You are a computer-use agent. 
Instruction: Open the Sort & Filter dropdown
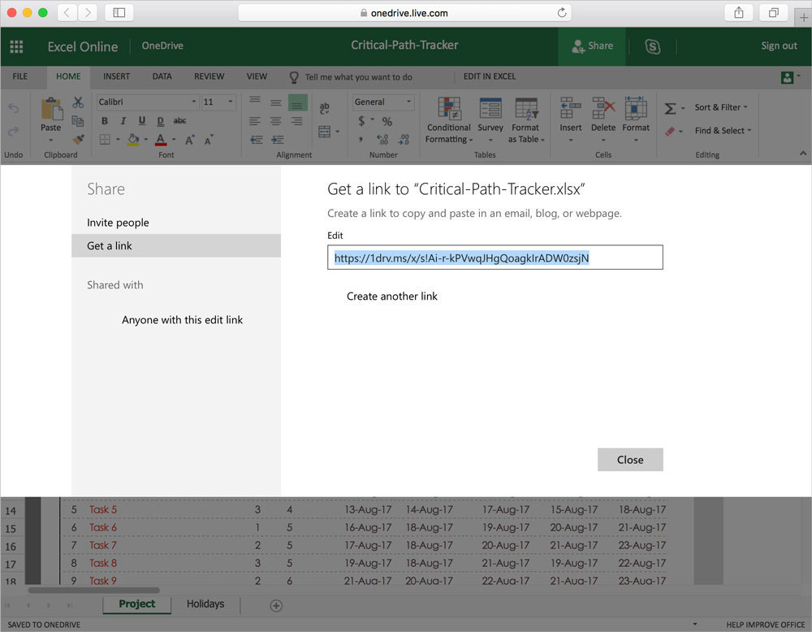point(721,107)
